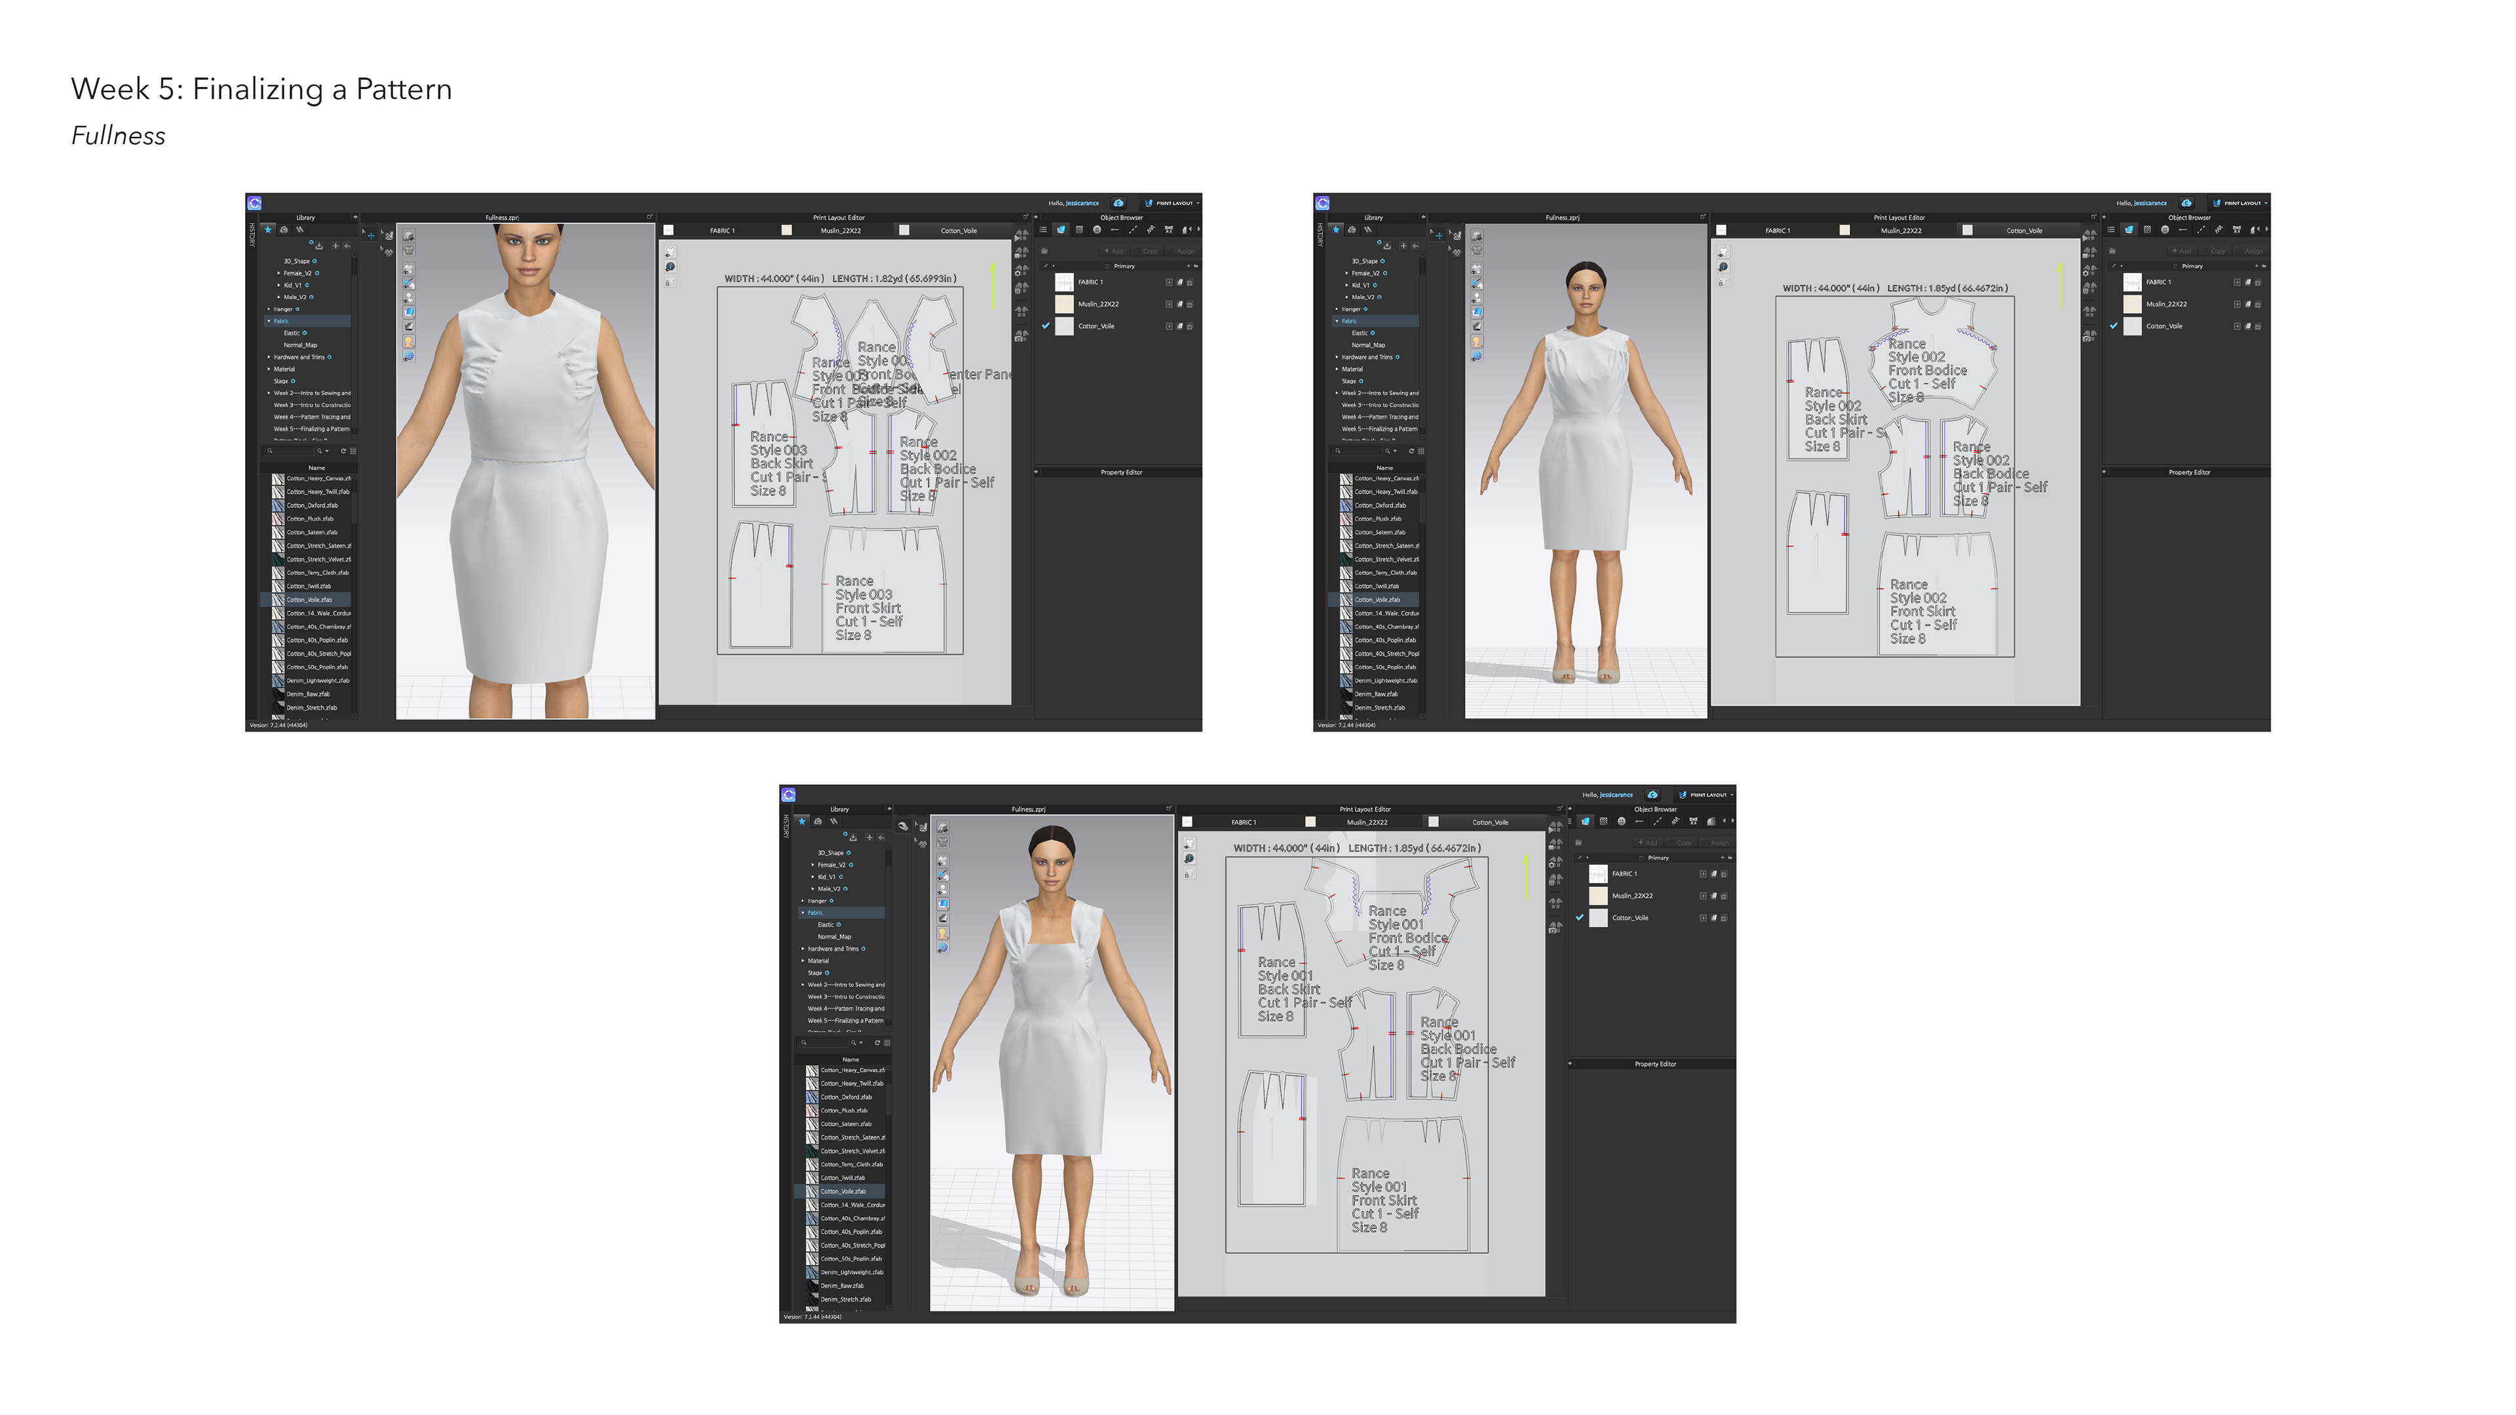Screen dimensions: 2516x1415
Task: Click the CLO cloud icon in top-left screenshot
Action: tap(1118, 203)
